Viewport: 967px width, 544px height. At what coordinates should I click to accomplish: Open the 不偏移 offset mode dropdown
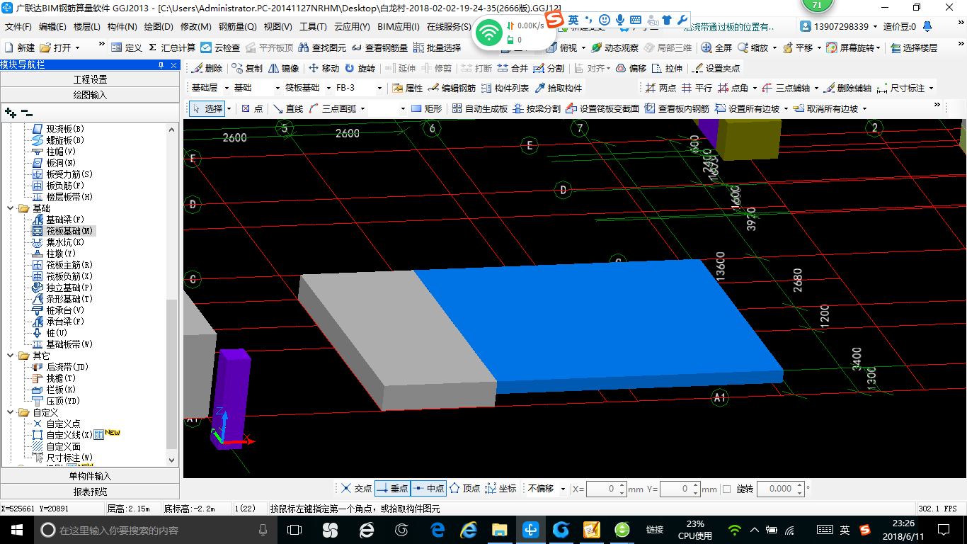(563, 489)
